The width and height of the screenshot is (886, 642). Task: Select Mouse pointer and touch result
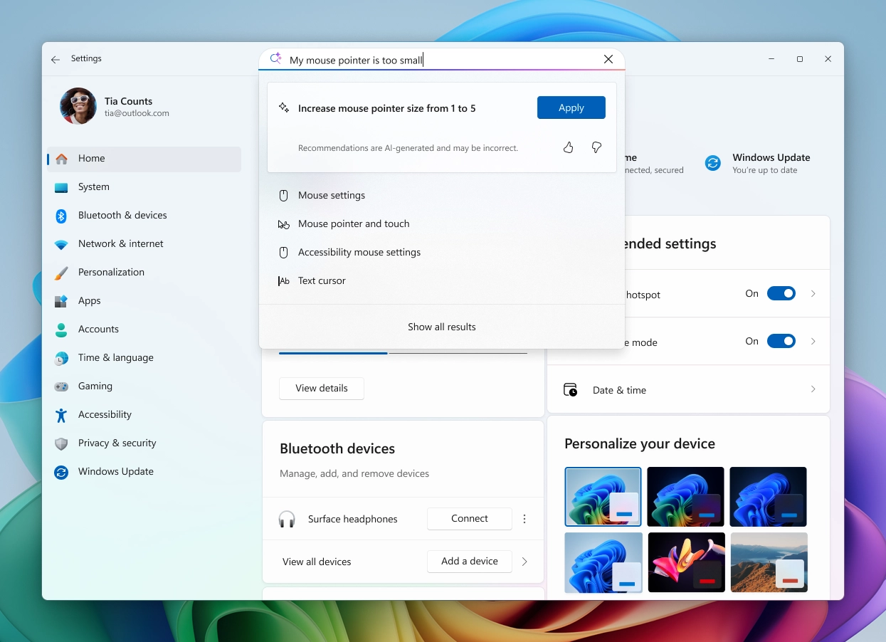442,223
